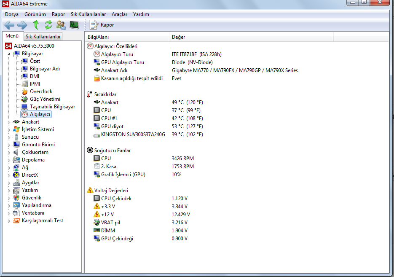Select DMI in the tree
Viewport: 394px width, 277px height.
[x=35, y=76]
